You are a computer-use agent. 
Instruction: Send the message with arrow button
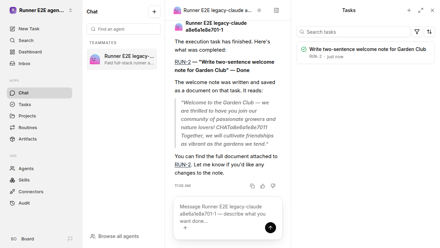271,228
